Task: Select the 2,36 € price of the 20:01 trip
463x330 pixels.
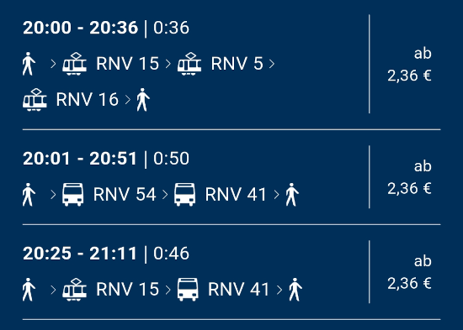Action: click(409, 189)
